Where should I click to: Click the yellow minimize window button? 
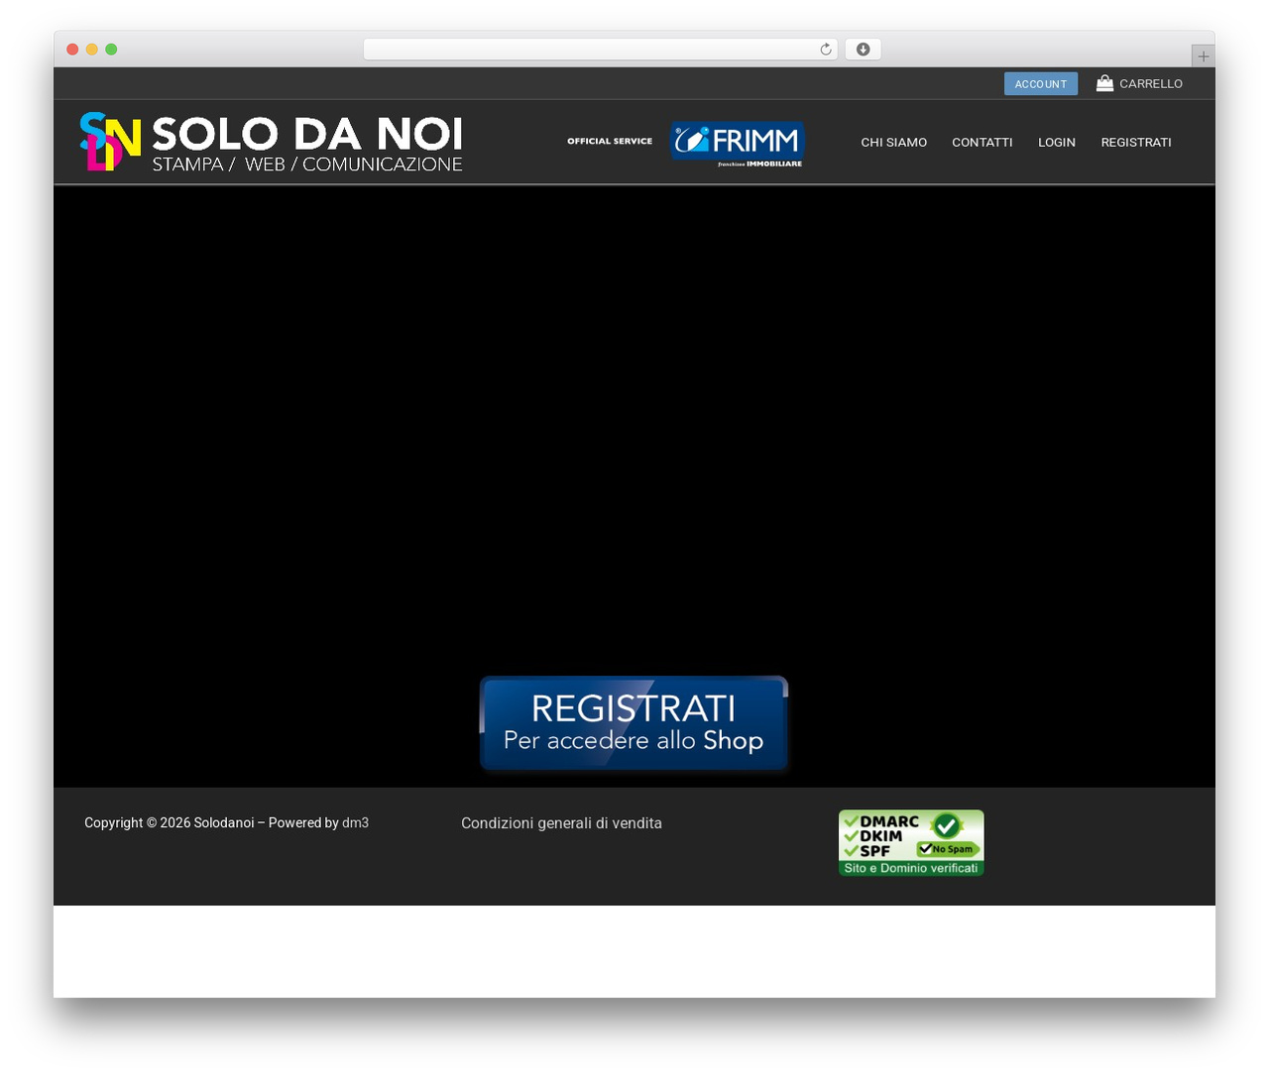[91, 50]
